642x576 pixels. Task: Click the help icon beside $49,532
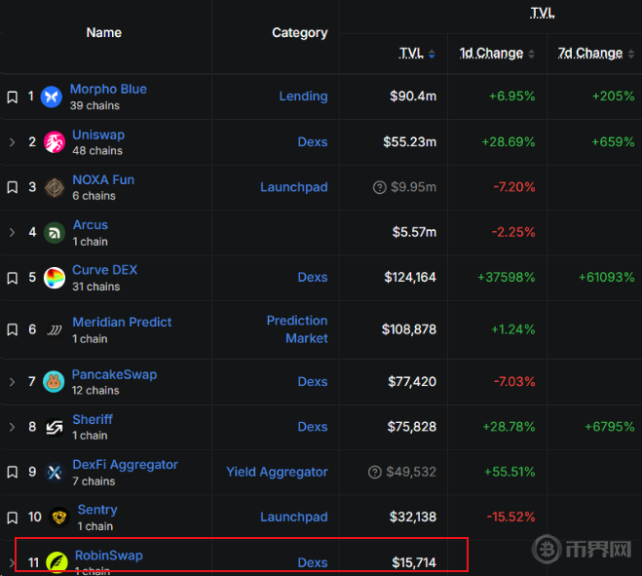[375, 472]
